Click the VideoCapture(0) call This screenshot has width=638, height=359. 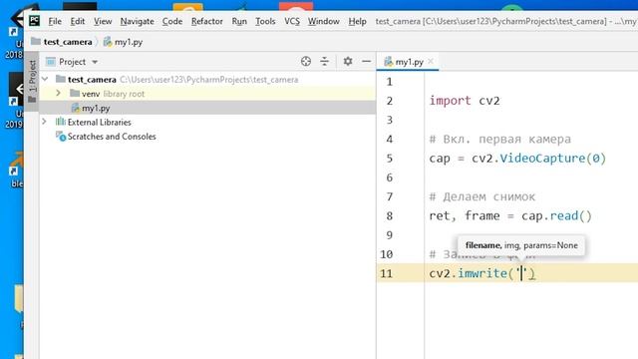pos(553,159)
